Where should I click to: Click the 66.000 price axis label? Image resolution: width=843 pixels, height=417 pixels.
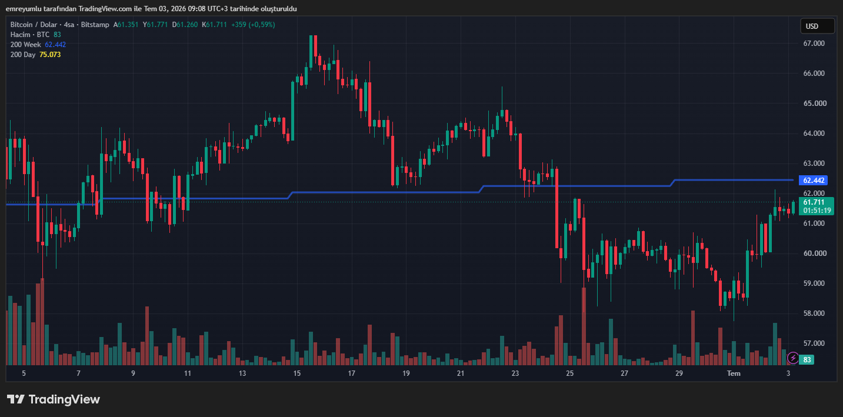pyautogui.click(x=814, y=74)
